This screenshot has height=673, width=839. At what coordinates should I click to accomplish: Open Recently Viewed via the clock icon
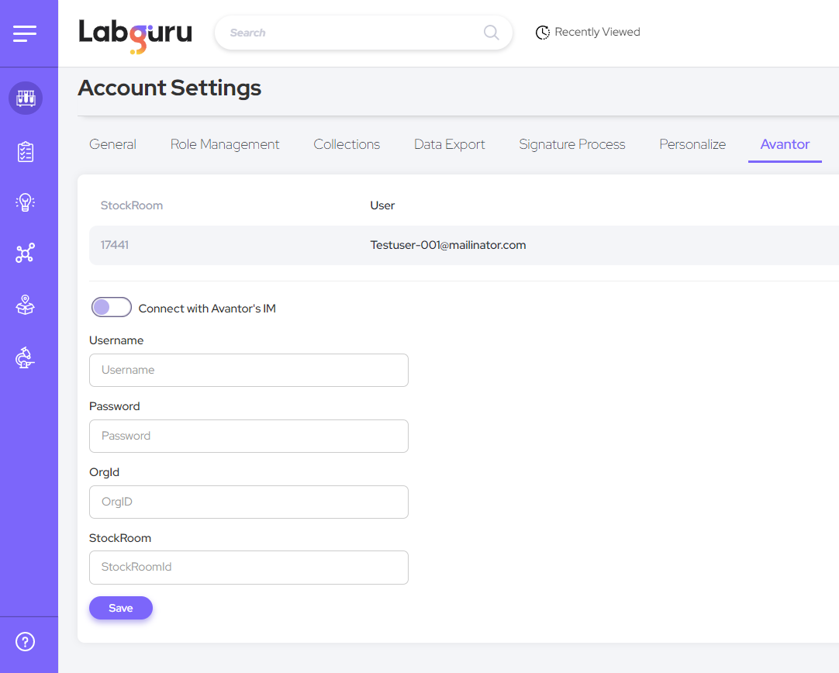pyautogui.click(x=543, y=32)
